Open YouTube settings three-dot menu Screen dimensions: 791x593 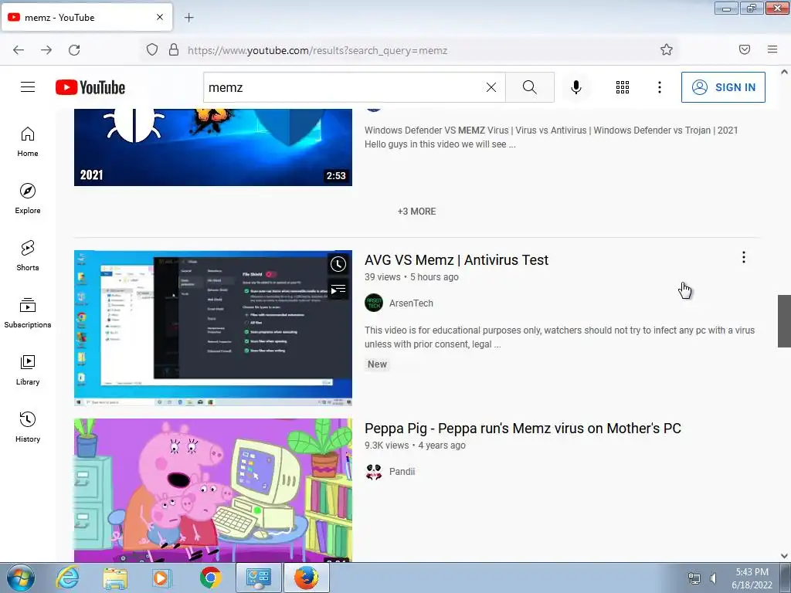660,87
